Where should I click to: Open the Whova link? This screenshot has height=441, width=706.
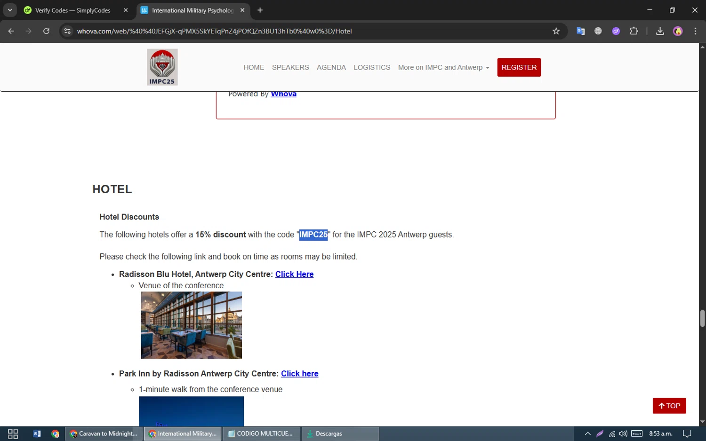pyautogui.click(x=283, y=94)
